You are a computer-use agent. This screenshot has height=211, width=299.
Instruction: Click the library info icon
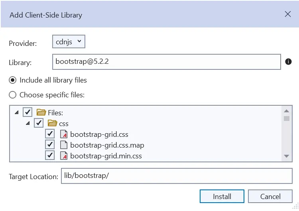288,61
